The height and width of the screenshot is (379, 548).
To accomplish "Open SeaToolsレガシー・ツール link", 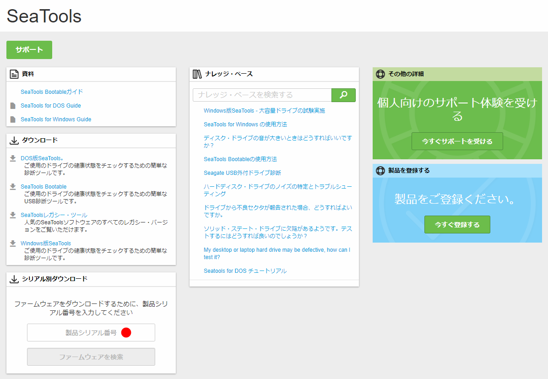I will point(54,215).
